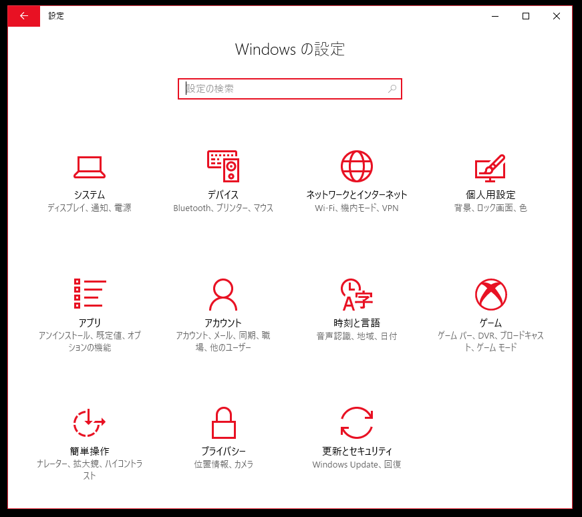Image resolution: width=582 pixels, height=517 pixels.
Task: Open the 個人用設定 paintbrush icon
Action: [x=490, y=168]
